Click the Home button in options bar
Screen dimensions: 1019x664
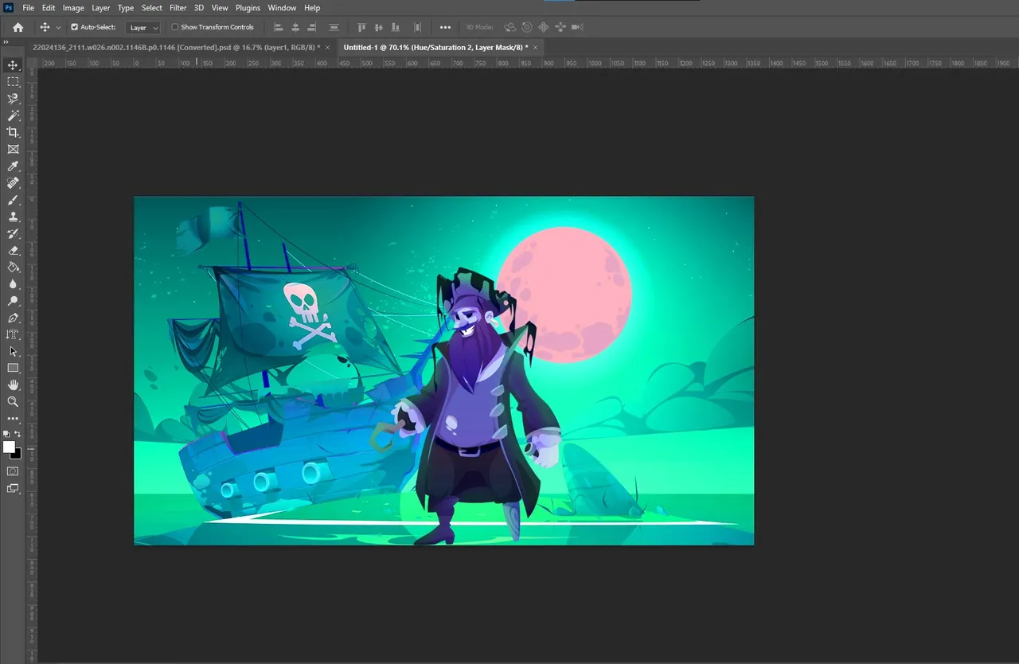(18, 27)
